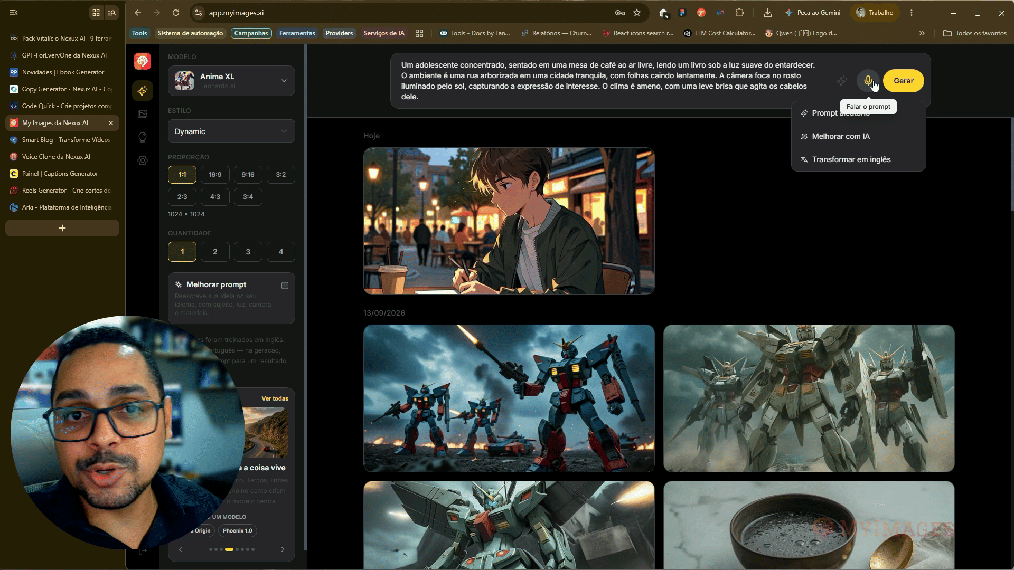Expand the Anime XL model dropdown

click(231, 81)
